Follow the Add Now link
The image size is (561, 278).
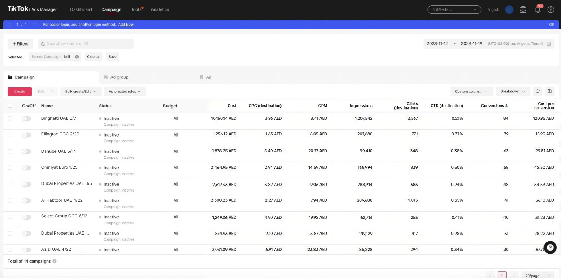[126, 25]
